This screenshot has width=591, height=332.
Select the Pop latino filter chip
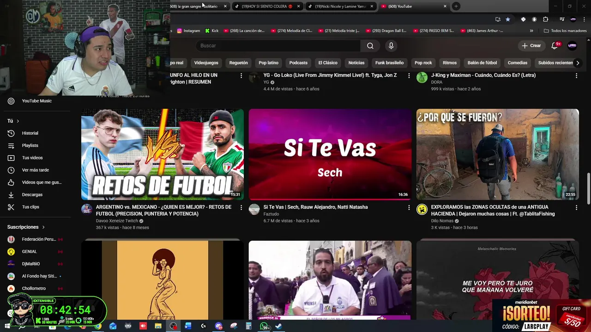pyautogui.click(x=268, y=63)
